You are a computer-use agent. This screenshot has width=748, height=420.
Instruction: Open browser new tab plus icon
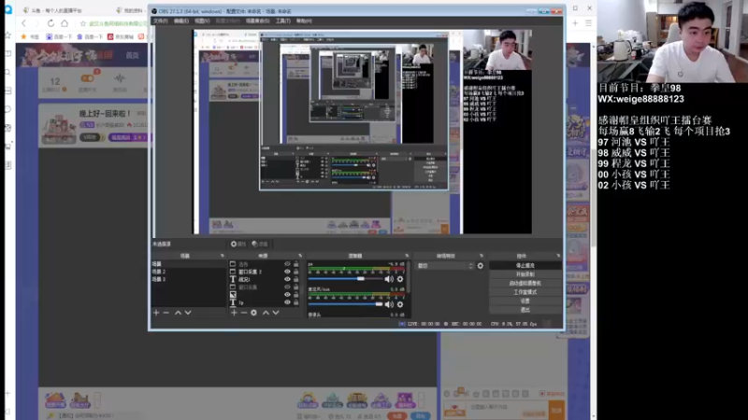coord(575,22)
